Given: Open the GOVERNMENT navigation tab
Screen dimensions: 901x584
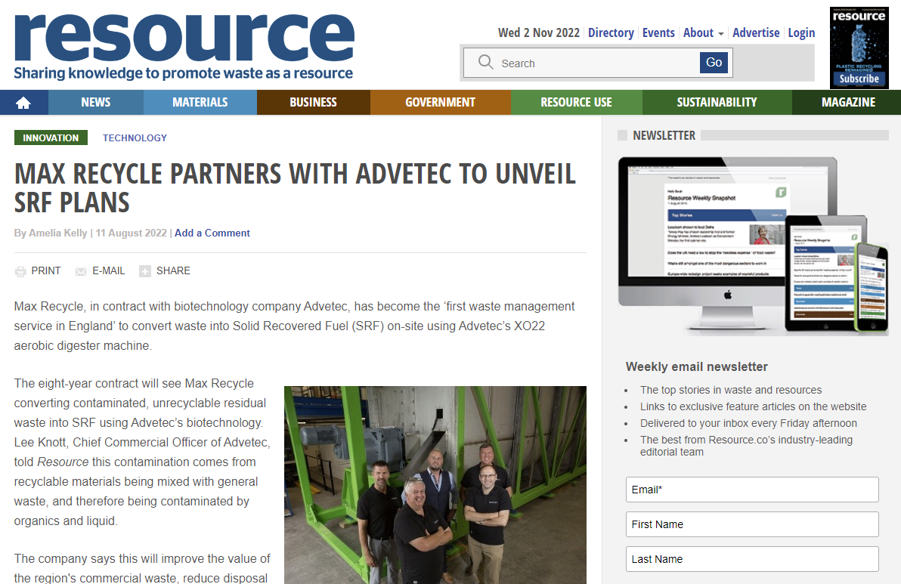Looking at the screenshot, I should point(440,102).
